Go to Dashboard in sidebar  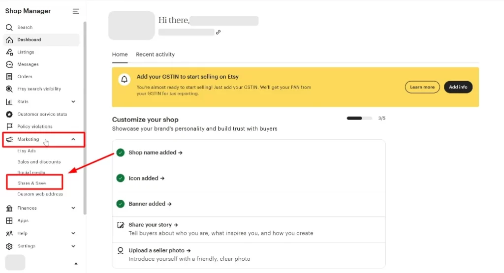click(41, 40)
